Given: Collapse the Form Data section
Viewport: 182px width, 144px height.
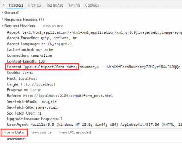Looking at the screenshot, I should [13, 132].
